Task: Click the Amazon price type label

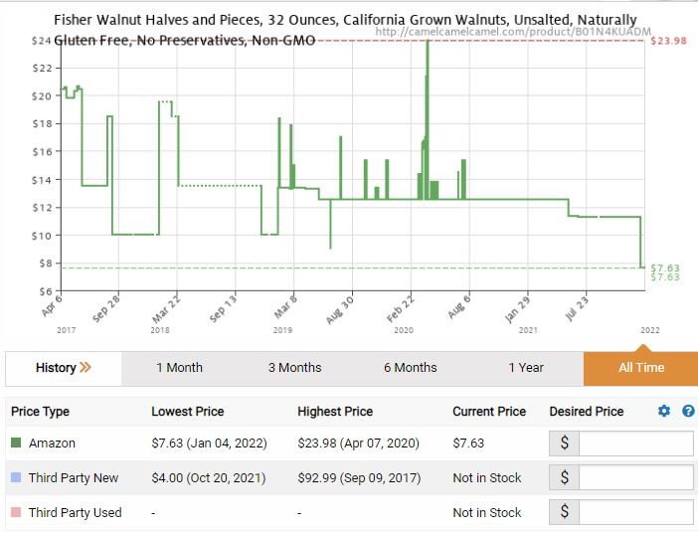Action: [52, 444]
